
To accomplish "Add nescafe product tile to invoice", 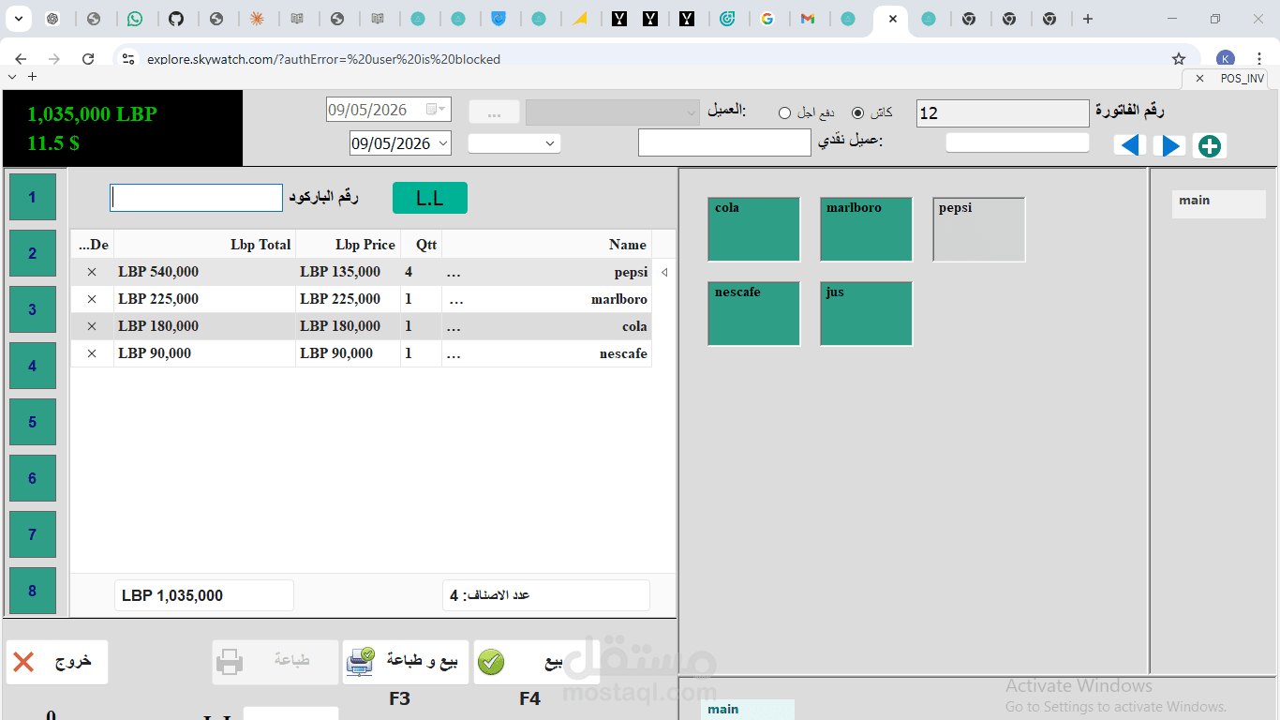I will coord(753,313).
